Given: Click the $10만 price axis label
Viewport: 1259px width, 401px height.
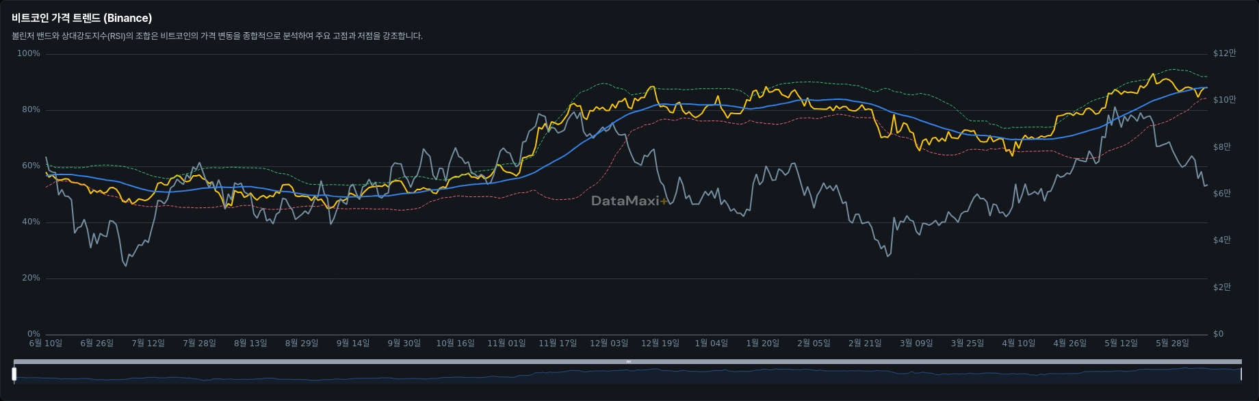Looking at the screenshot, I should click(1225, 100).
